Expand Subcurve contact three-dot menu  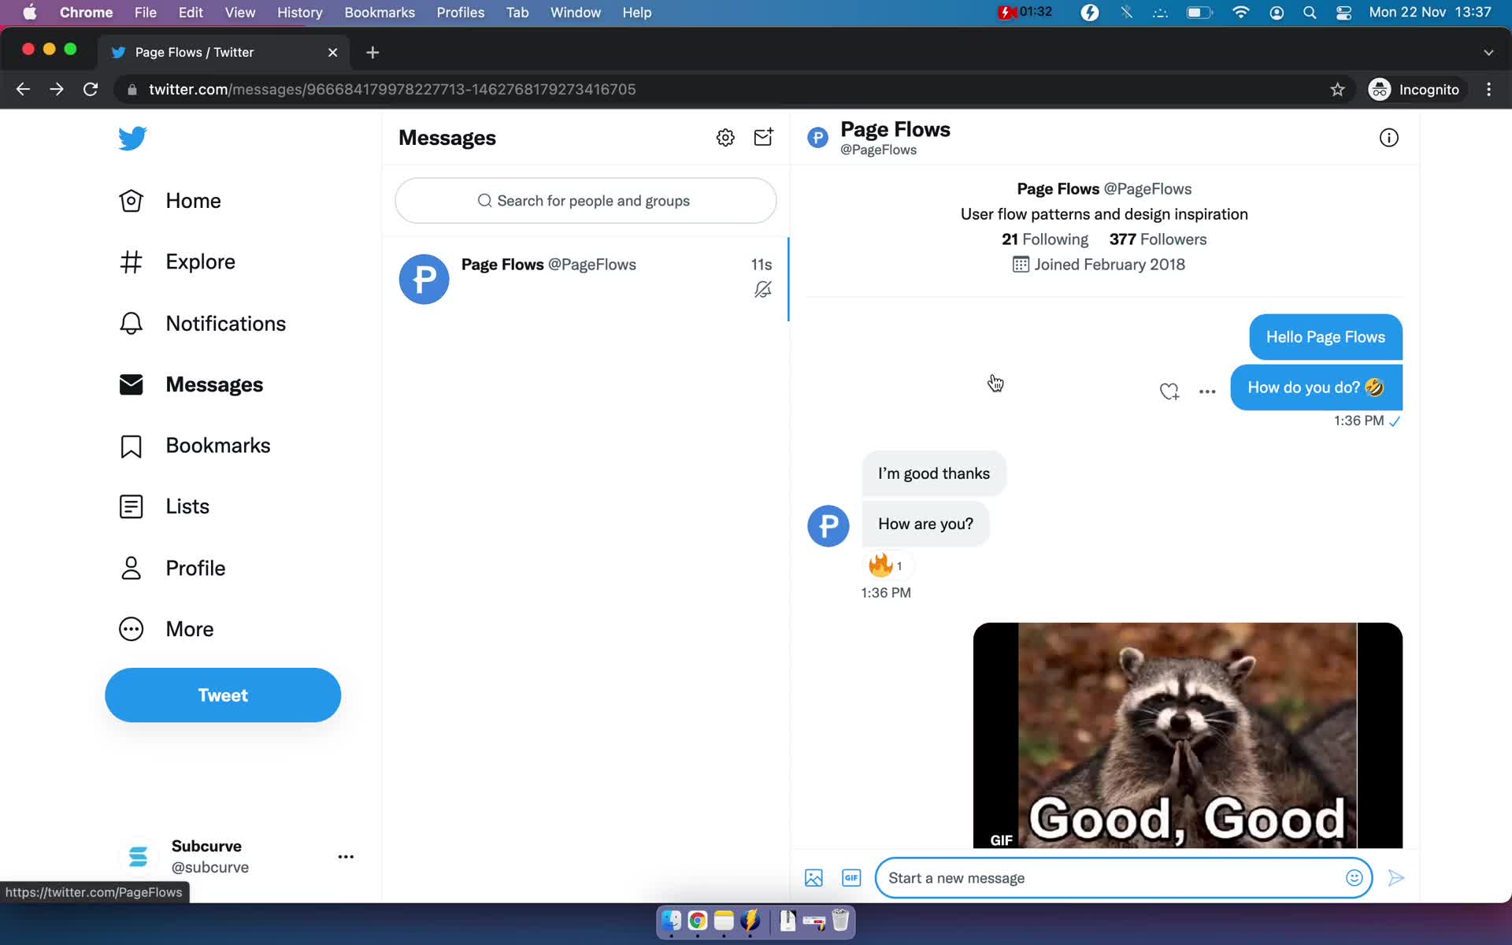point(347,856)
